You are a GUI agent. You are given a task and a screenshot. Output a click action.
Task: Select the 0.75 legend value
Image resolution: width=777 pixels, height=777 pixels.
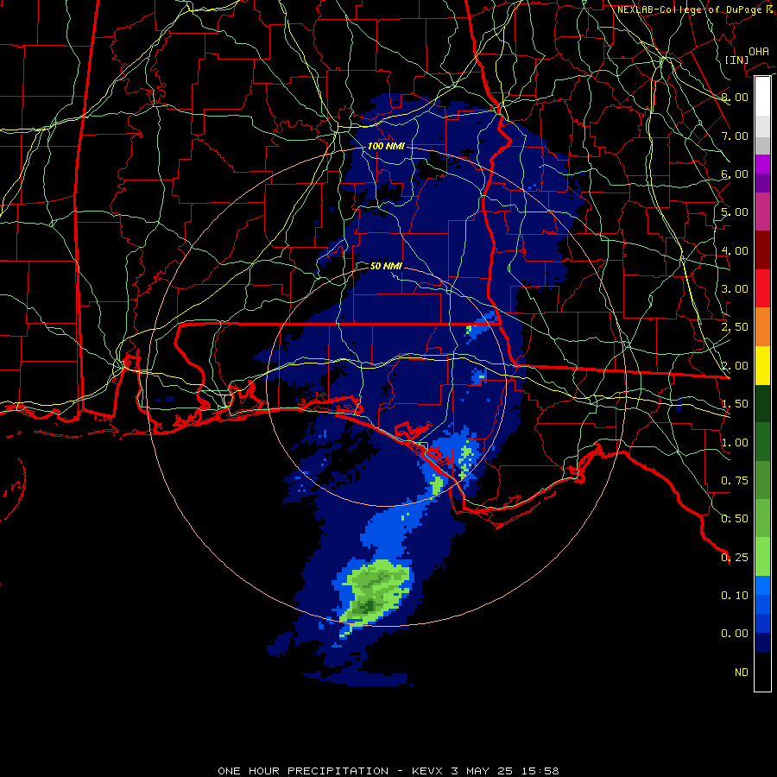735,481
